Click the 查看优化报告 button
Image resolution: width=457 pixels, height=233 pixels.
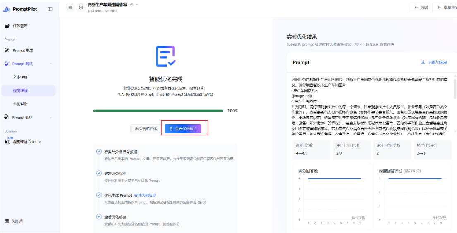[x=183, y=128]
